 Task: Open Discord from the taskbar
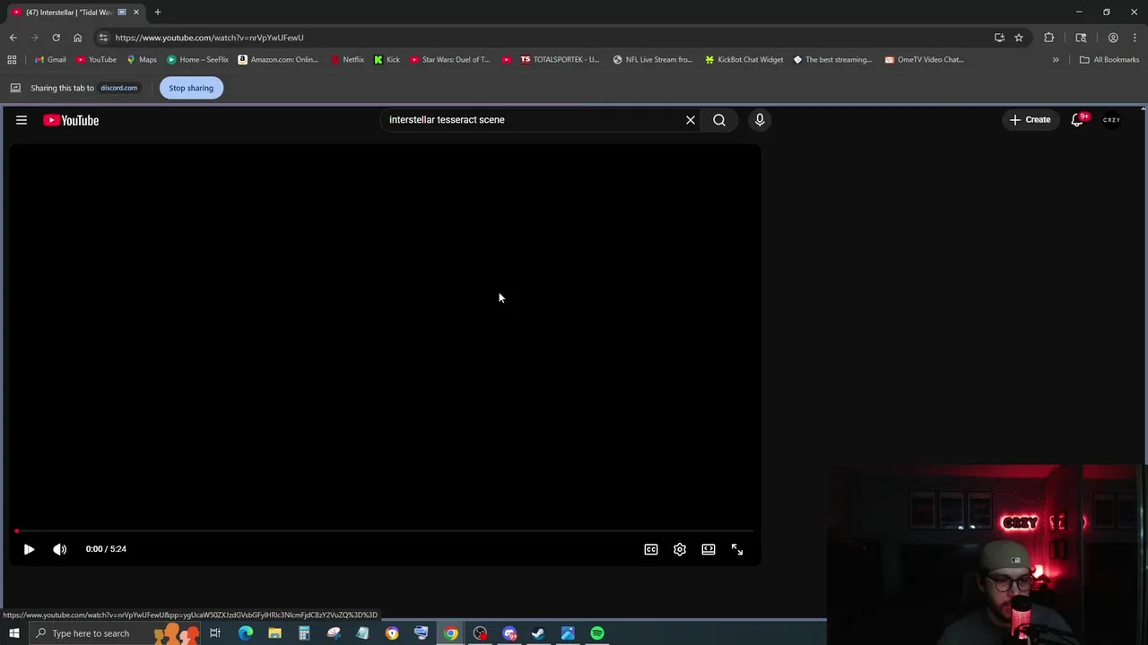point(509,633)
